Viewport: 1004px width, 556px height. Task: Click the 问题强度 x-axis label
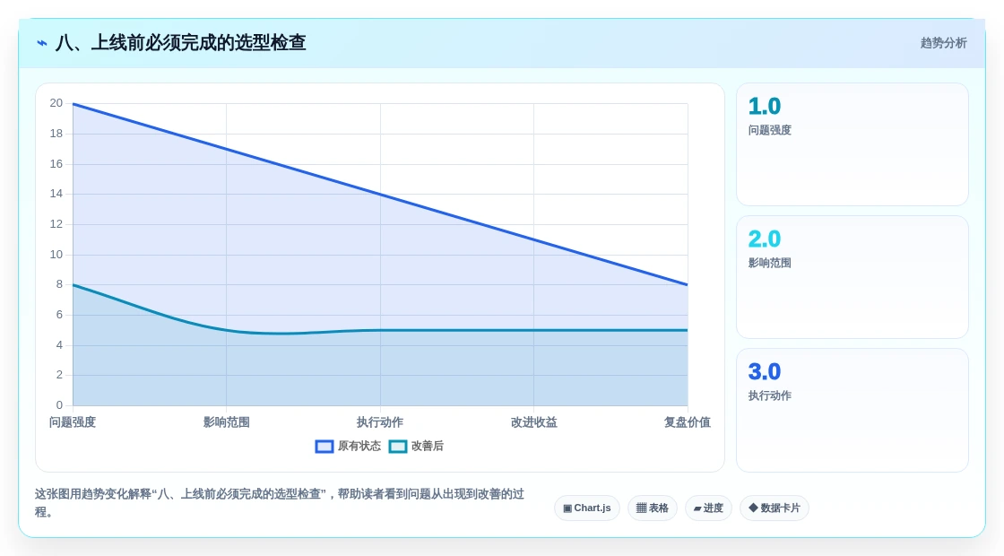tap(73, 422)
